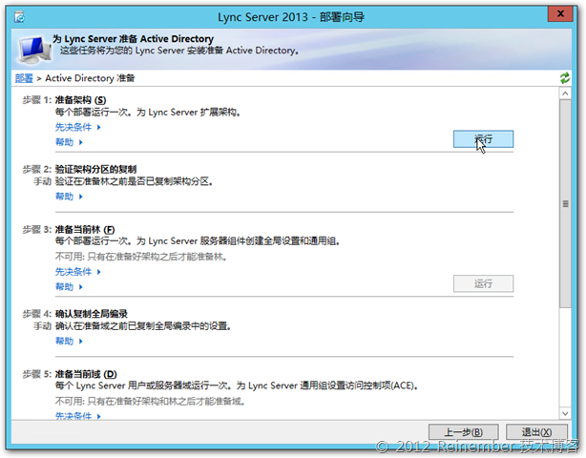Select step 5 title 准备当前域 (D)
586x458 pixels.
[86, 374]
